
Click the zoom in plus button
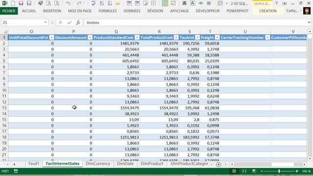tap(297, 171)
